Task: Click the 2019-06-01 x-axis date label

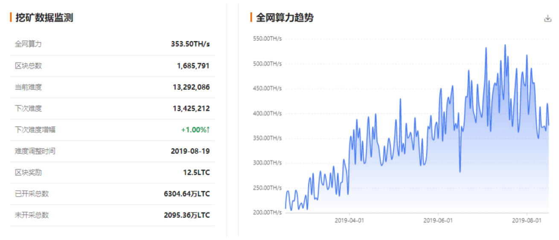Action: click(438, 220)
